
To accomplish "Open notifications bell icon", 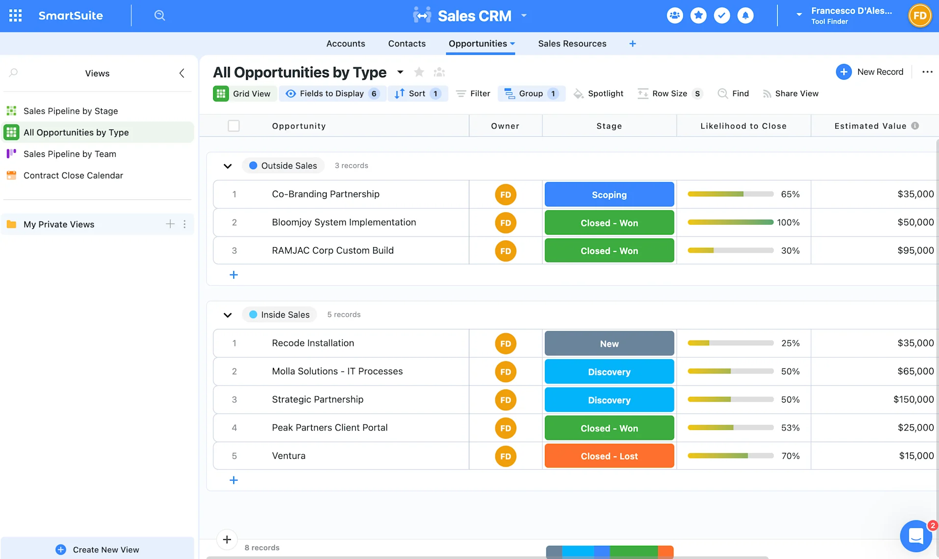I will click(745, 15).
